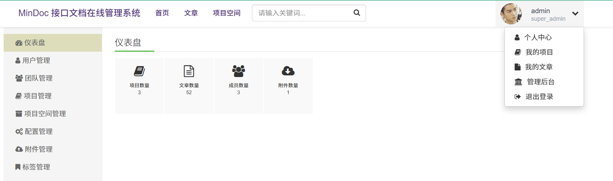Click the admin avatar photo
The height and width of the screenshot is (181, 613).
click(x=511, y=14)
